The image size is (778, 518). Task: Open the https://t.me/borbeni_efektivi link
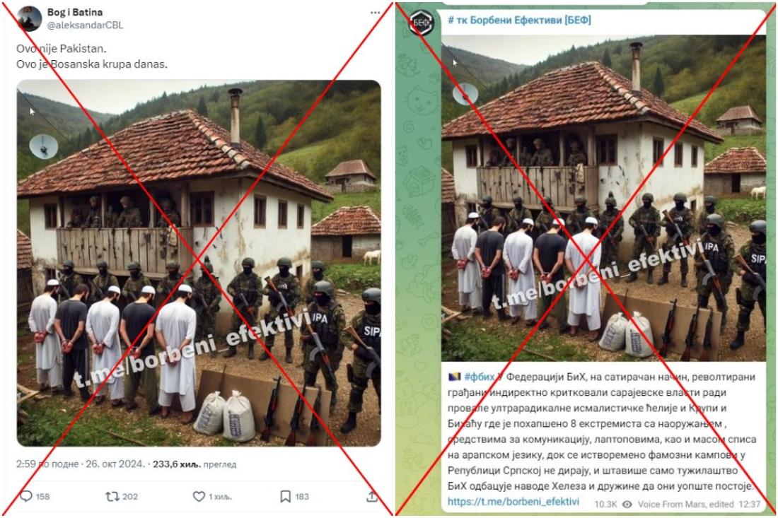[513, 502]
